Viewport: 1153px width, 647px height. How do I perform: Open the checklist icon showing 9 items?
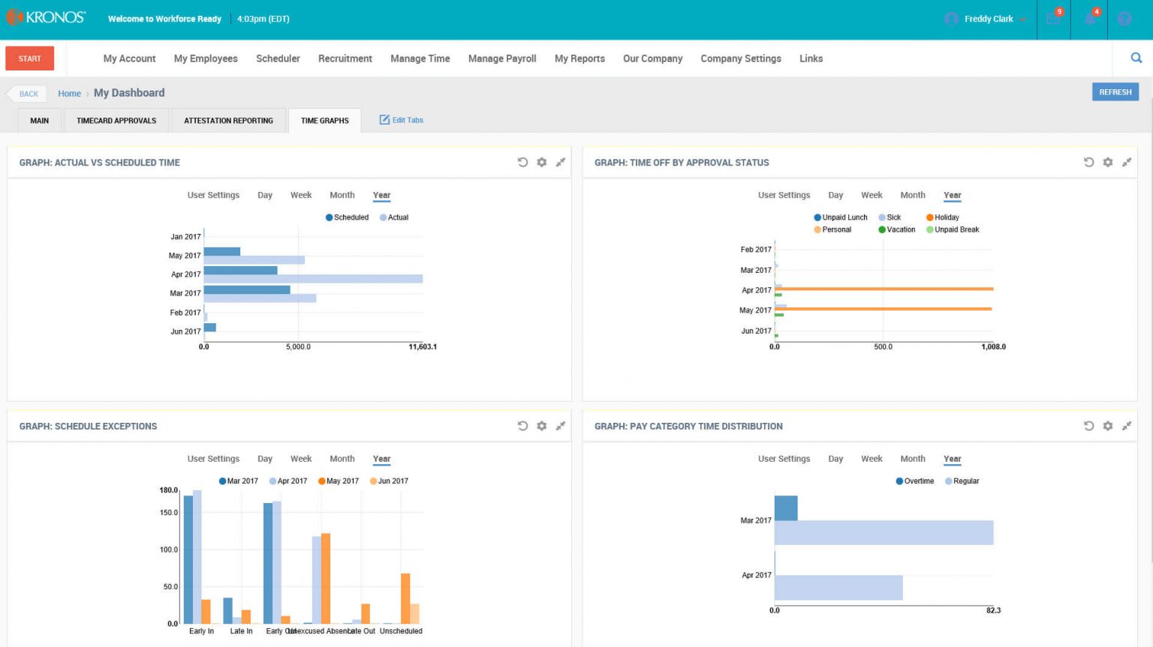tap(1053, 19)
